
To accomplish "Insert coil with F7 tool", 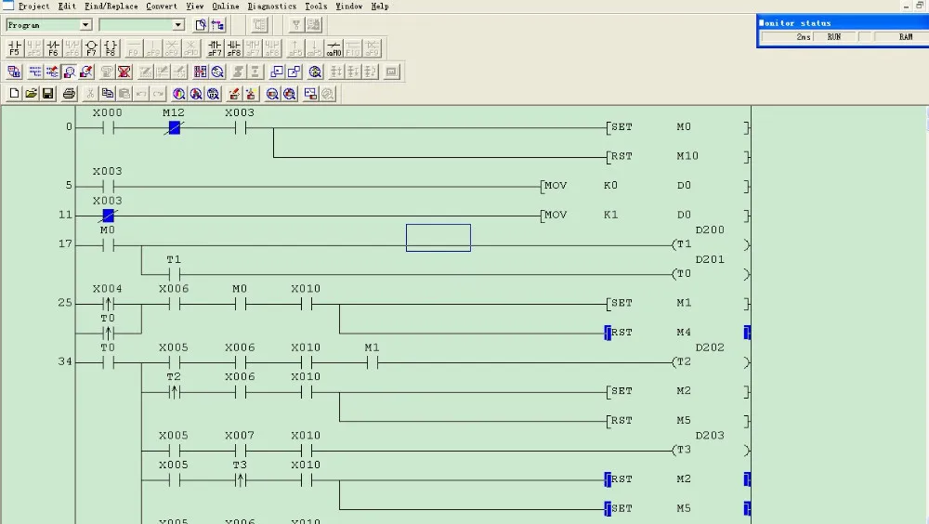I will click(91, 48).
